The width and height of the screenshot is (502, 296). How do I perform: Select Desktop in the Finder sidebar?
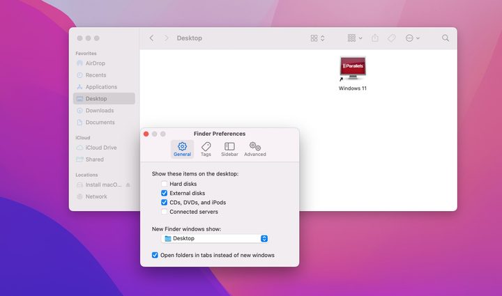click(104, 98)
